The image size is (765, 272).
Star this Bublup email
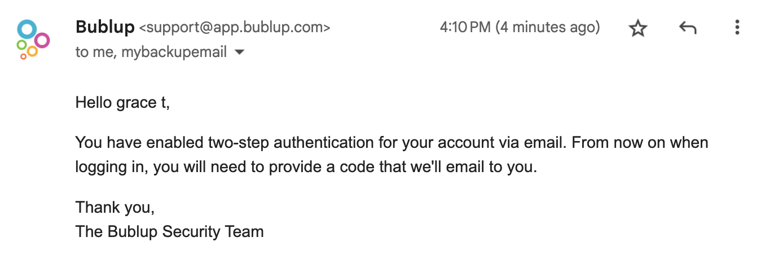point(638,28)
